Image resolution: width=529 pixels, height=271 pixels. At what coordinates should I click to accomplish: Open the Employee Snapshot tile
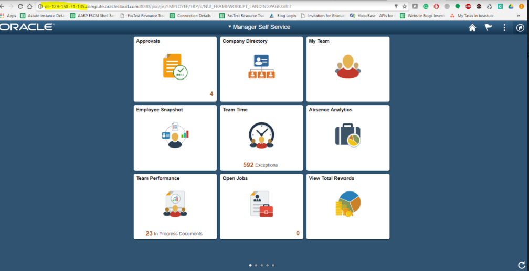click(175, 138)
